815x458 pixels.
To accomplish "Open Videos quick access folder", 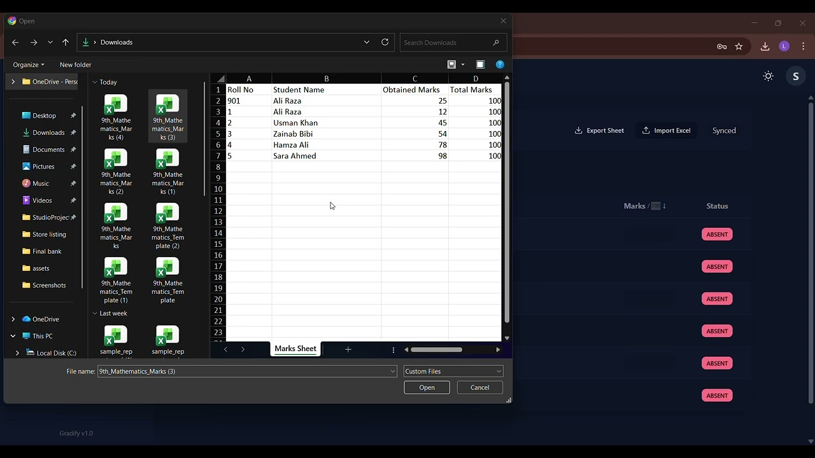I will click(42, 200).
